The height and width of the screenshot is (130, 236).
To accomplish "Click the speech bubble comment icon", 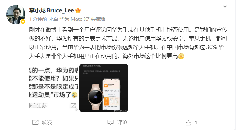I will 110,122.
